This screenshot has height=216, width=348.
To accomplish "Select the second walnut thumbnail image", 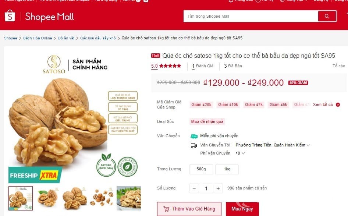I will point(47,198).
